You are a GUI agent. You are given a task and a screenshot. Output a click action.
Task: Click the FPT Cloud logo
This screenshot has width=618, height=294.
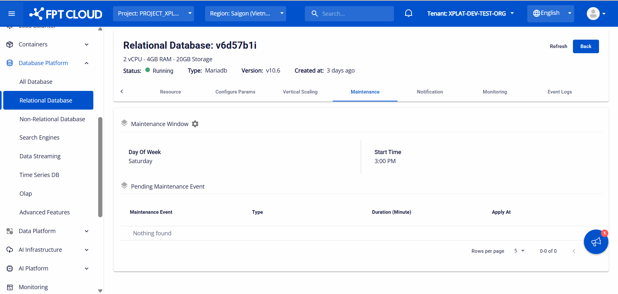pyautogui.click(x=66, y=14)
